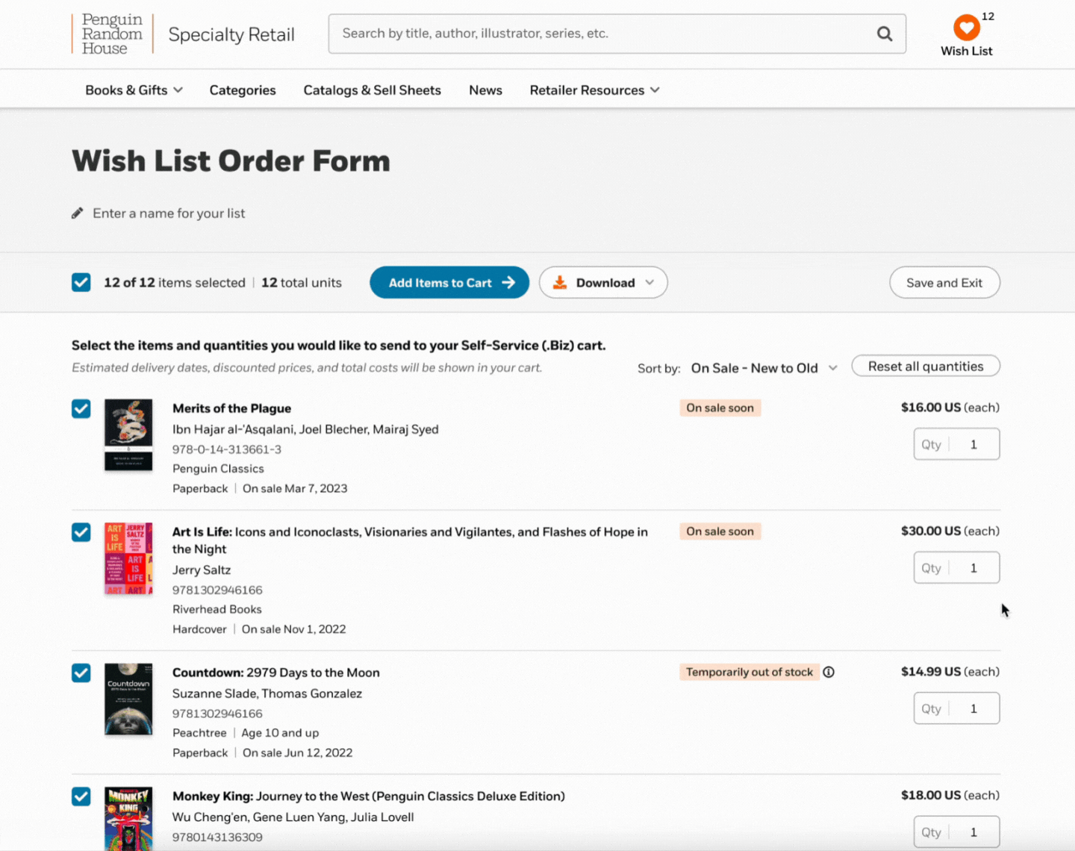Open the Categories menu item
The height and width of the screenshot is (851, 1075).
(x=243, y=90)
